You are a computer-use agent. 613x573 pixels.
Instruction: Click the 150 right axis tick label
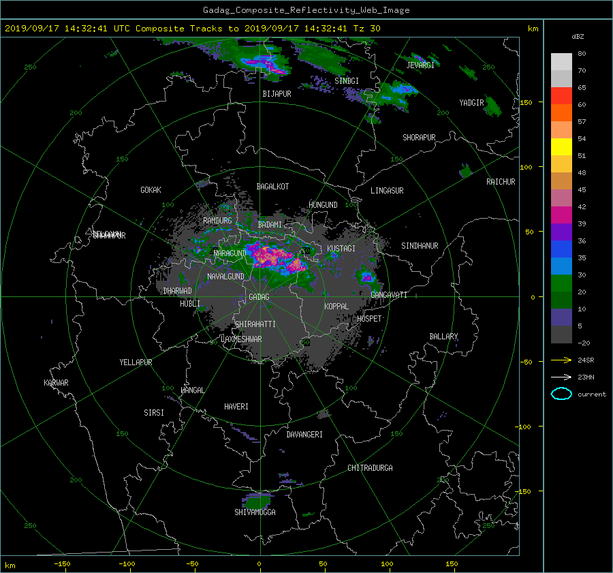[x=526, y=102]
